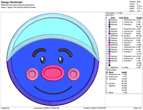This screenshot has width=143, height=110.
Task: Click the '20.45ft' length in Thread usage
Action: (124, 88)
